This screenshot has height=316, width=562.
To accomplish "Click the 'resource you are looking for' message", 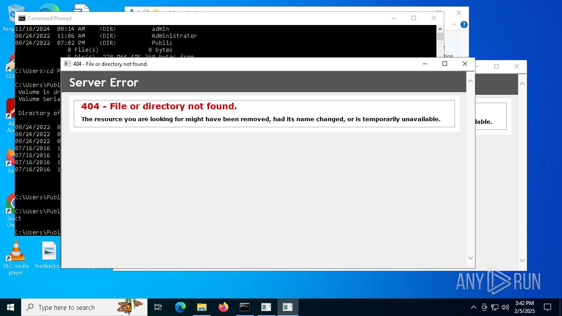I will [261, 119].
